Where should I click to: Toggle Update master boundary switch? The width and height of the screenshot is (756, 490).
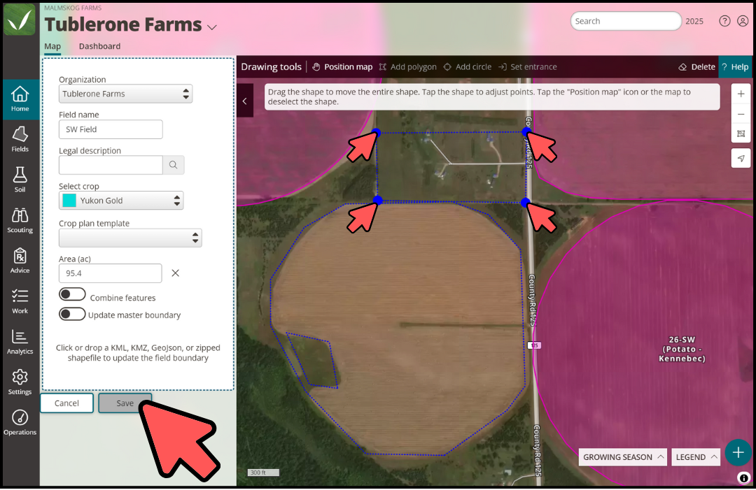click(x=72, y=315)
